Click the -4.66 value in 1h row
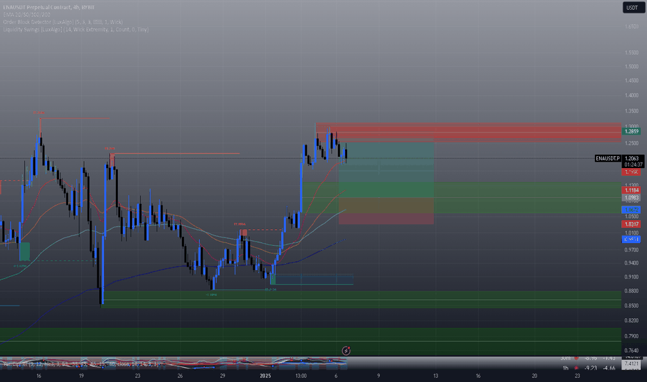 tap(609, 368)
